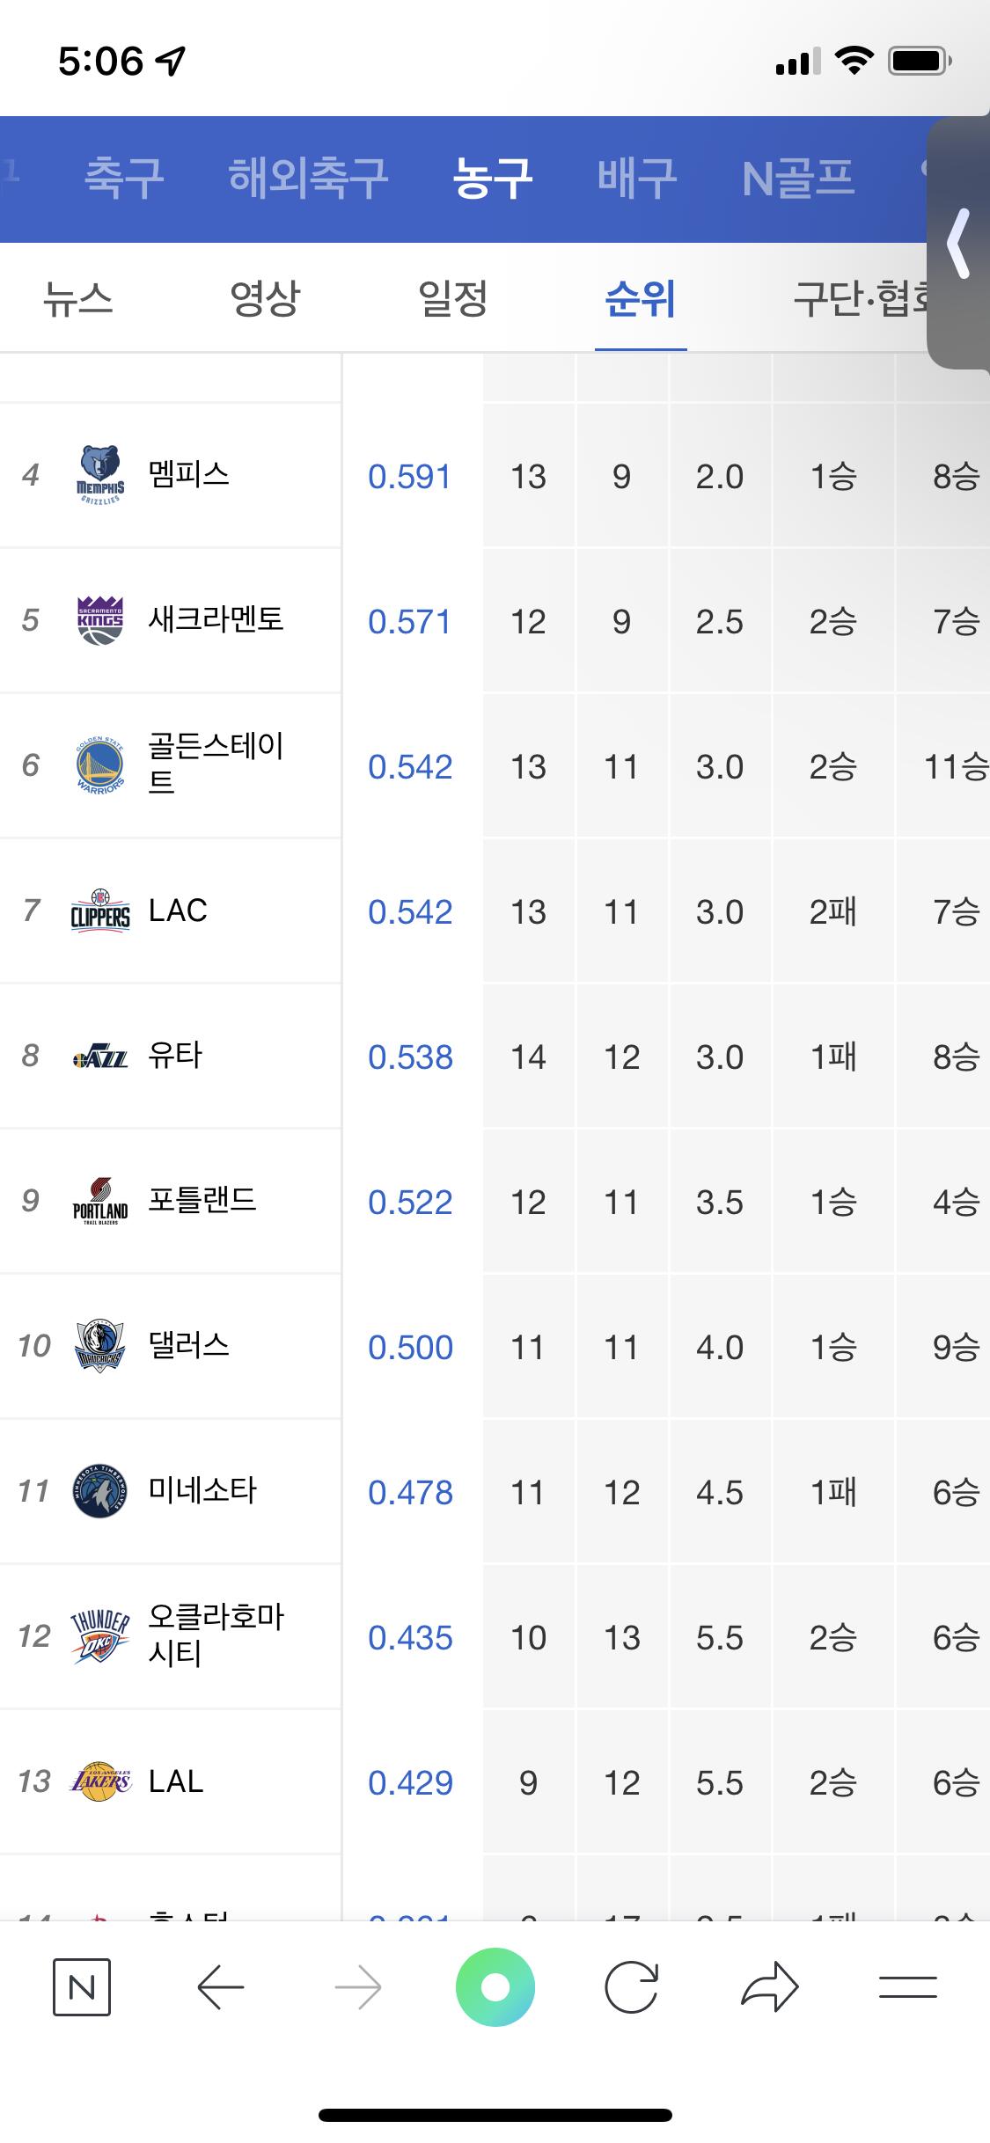
Task: Expand the side panel chevron handle
Action: click(959, 244)
